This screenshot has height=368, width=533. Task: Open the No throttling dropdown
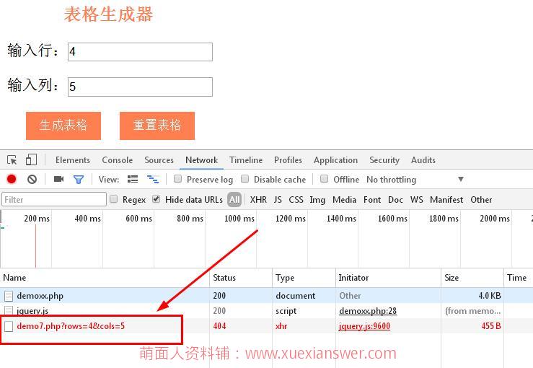[415, 179]
